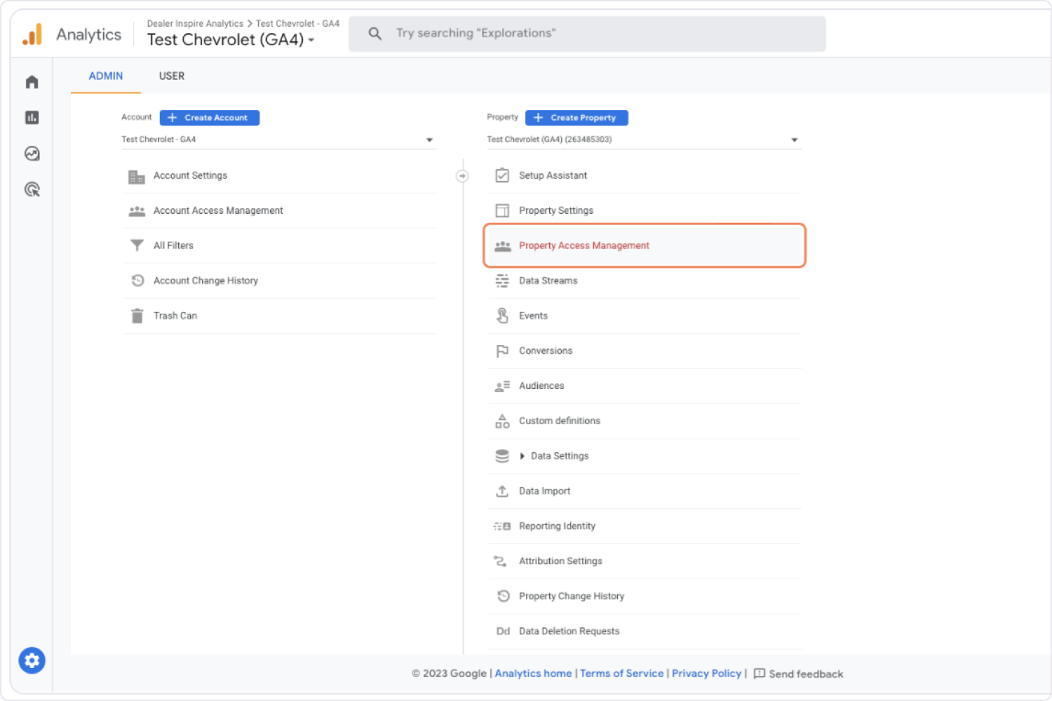
Task: Open Custom definitions
Action: (x=645, y=421)
